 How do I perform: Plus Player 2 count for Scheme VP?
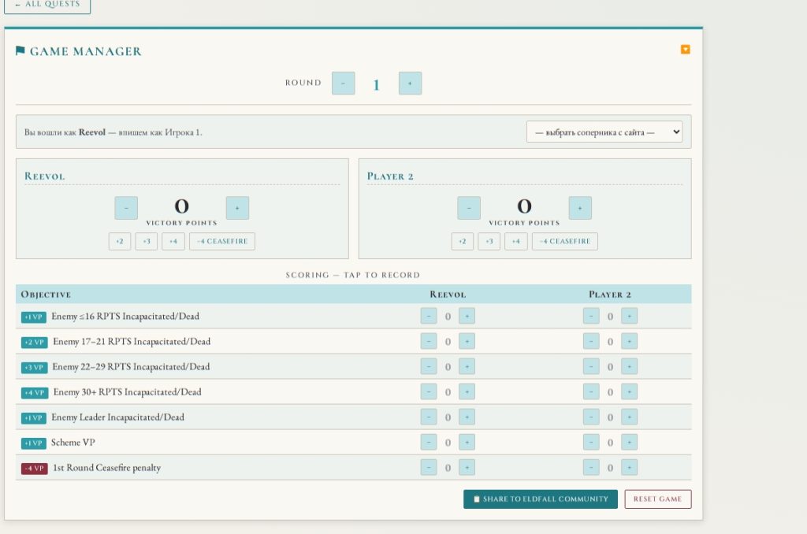click(x=629, y=442)
